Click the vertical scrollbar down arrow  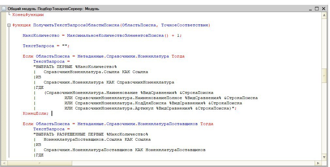coord(324,157)
